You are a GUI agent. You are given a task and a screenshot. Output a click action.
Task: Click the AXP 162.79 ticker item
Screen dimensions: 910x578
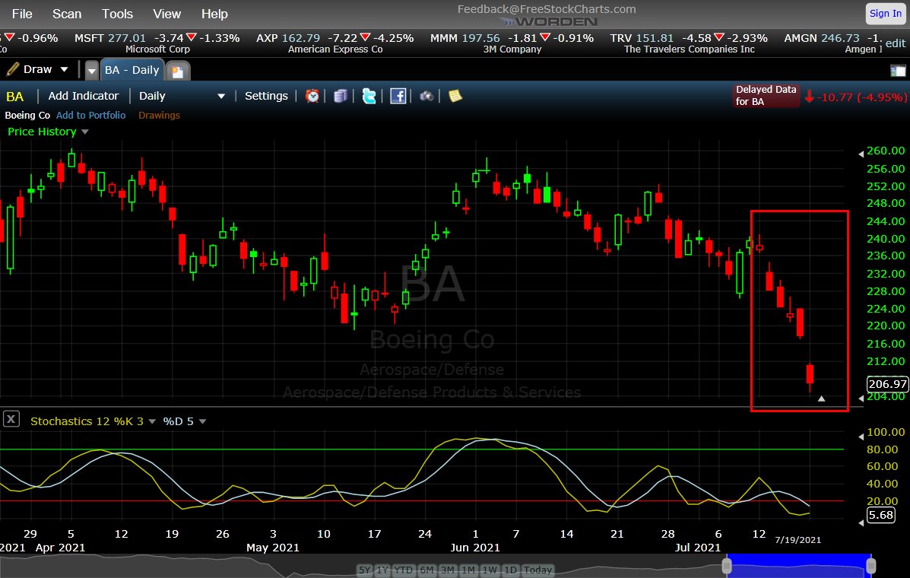click(x=335, y=43)
